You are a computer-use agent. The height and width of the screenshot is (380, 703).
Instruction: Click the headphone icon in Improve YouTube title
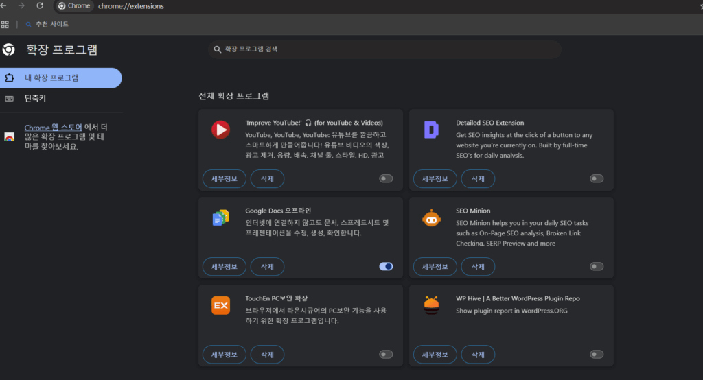(308, 123)
